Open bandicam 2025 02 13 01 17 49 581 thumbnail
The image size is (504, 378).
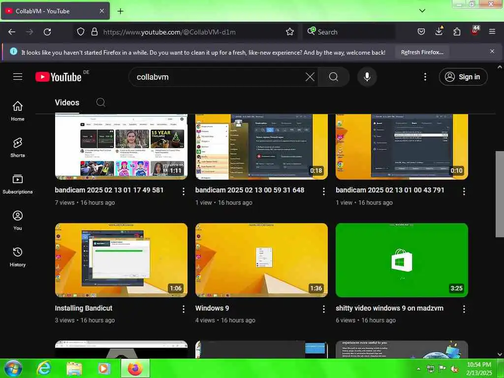(x=121, y=147)
